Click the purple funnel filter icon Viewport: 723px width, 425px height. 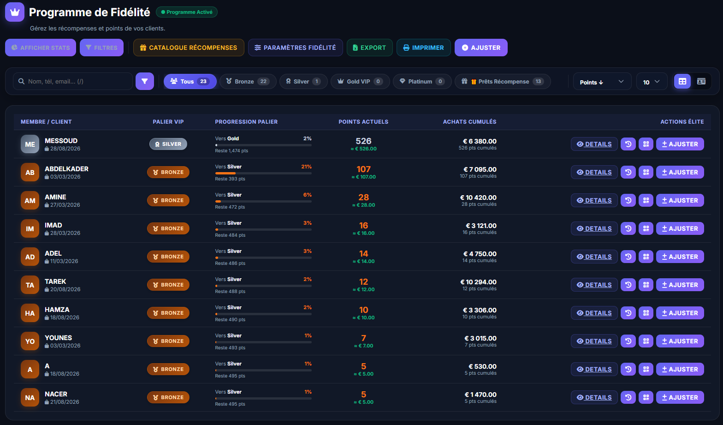[145, 81]
